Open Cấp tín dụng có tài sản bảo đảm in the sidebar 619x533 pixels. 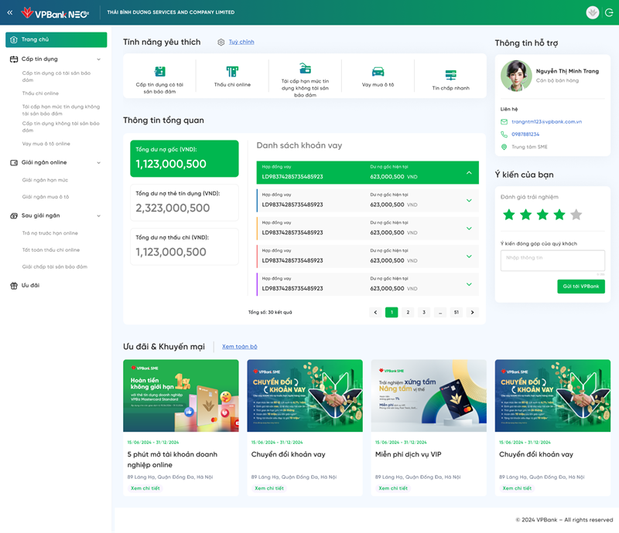56,76
